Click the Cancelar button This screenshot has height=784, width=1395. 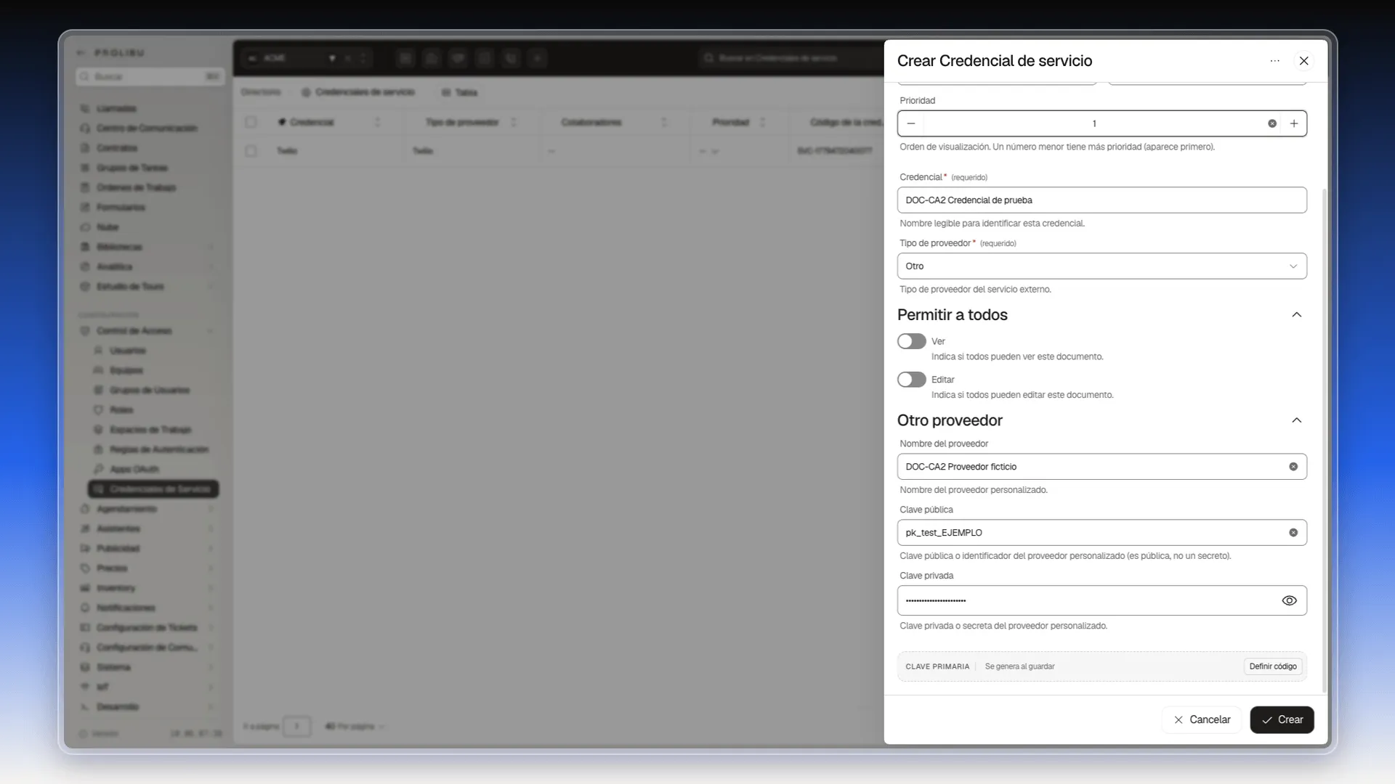(1201, 720)
